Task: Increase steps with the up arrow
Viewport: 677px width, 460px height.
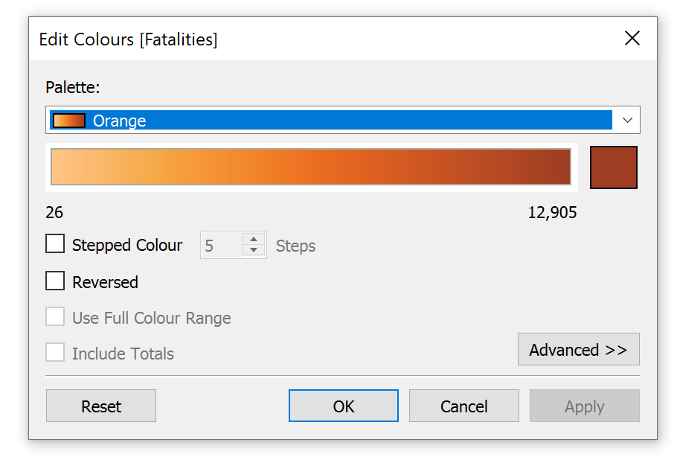Action: tap(254, 240)
